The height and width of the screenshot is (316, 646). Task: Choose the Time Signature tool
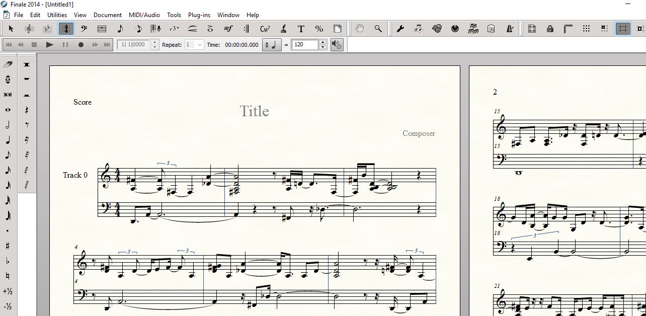(x=65, y=29)
